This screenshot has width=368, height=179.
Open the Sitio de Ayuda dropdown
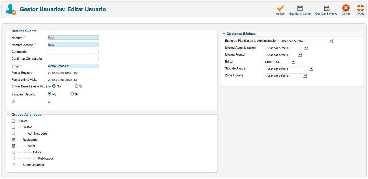pyautogui.click(x=289, y=69)
